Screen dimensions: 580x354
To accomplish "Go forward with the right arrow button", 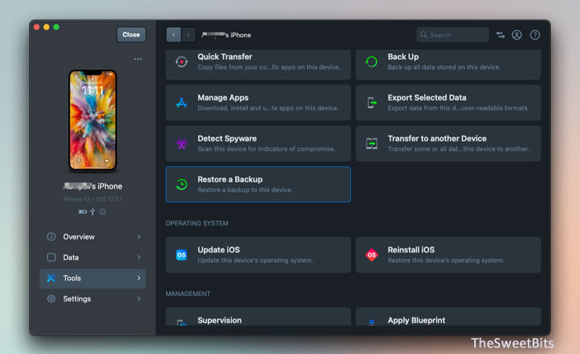I will point(188,35).
